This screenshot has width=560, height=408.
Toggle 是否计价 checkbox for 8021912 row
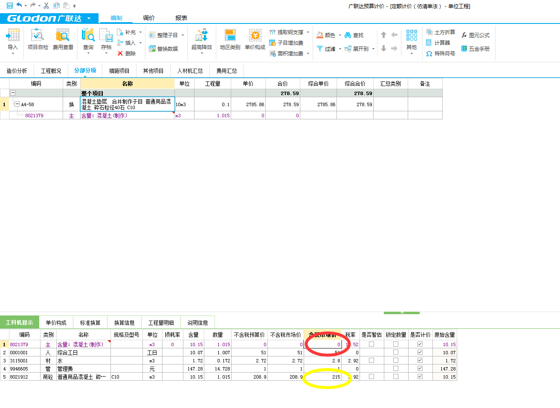coord(420,376)
